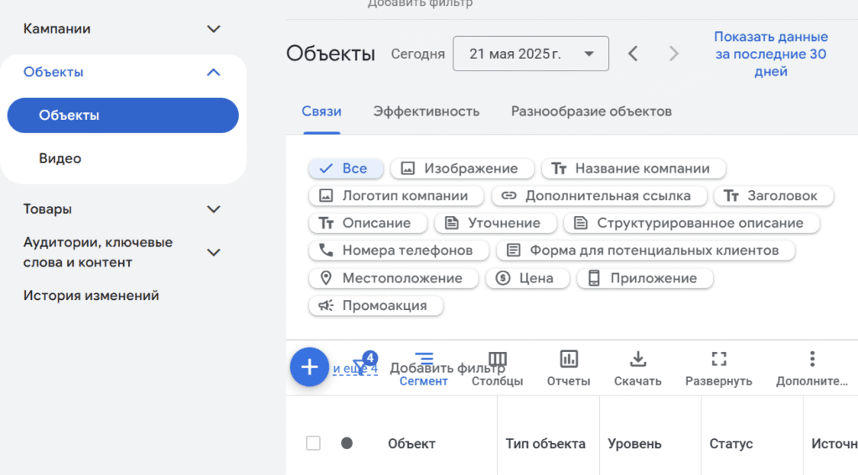The image size is (858, 475).
Task: Open История изменений in sidebar
Action: [90, 296]
